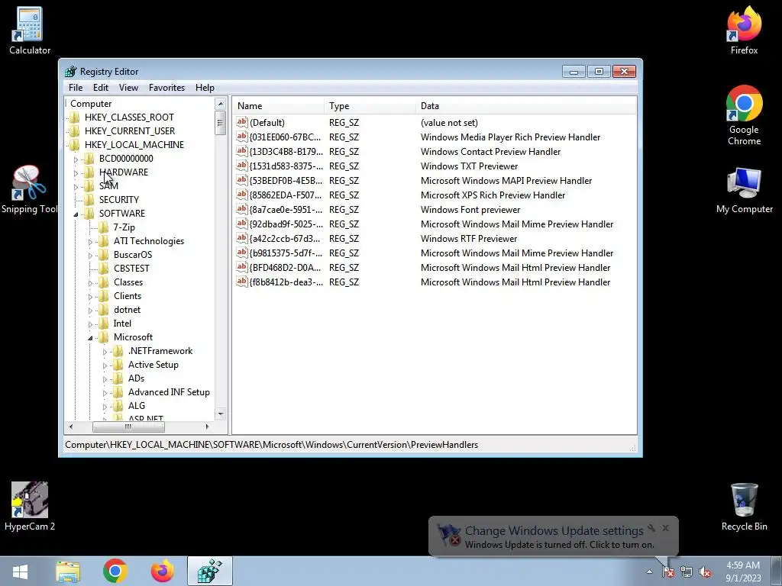The height and width of the screenshot is (586, 782).
Task: Open the Edit menu
Action: pyautogui.click(x=101, y=88)
